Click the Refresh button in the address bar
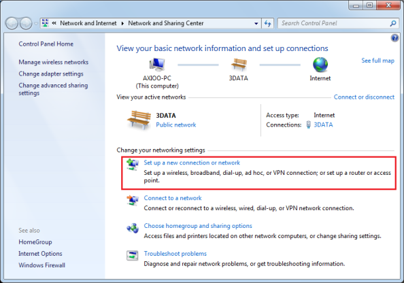404x283 pixels. tap(268, 23)
